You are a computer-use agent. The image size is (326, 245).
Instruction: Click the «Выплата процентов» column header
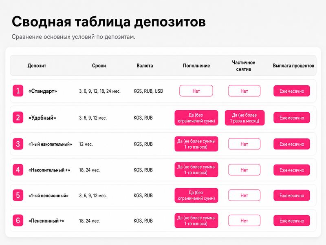(293, 66)
